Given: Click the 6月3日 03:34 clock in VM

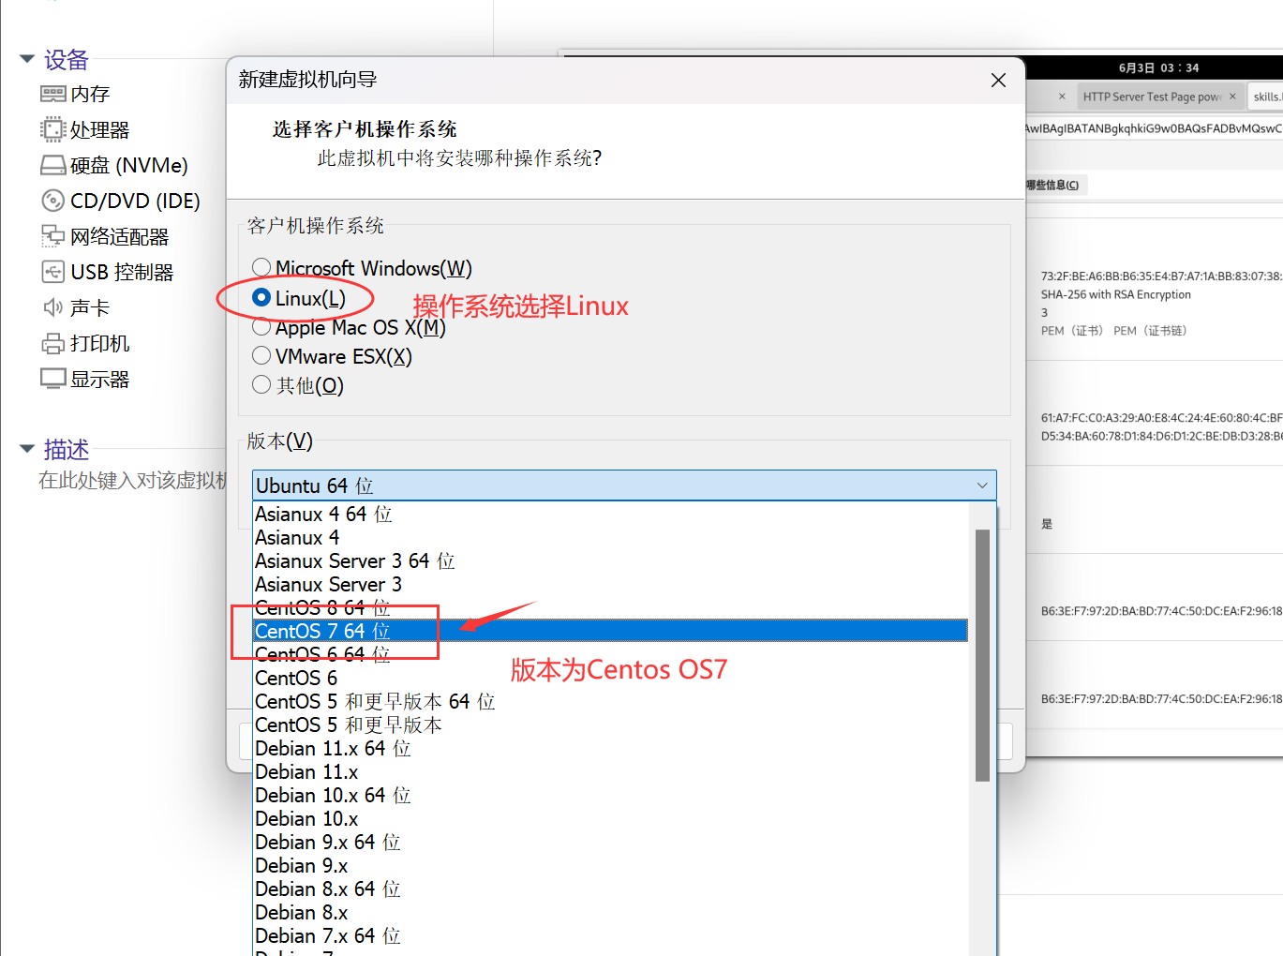Looking at the screenshot, I should [1158, 67].
